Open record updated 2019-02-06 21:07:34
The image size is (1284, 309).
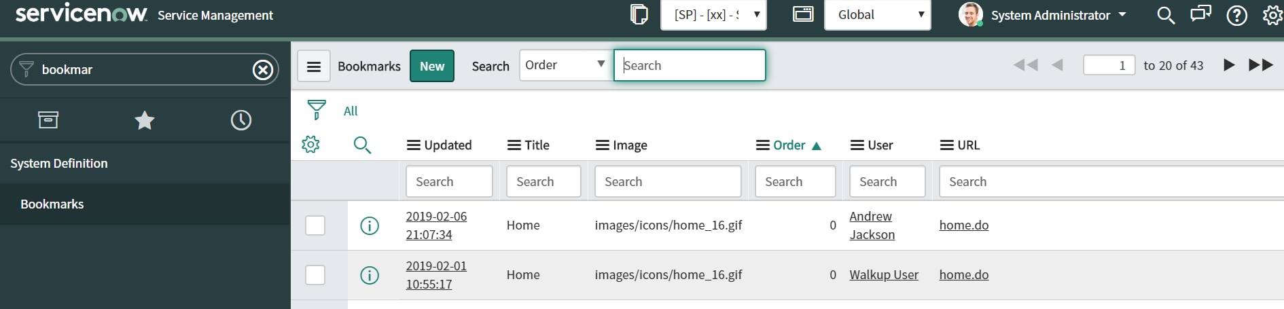click(x=436, y=225)
